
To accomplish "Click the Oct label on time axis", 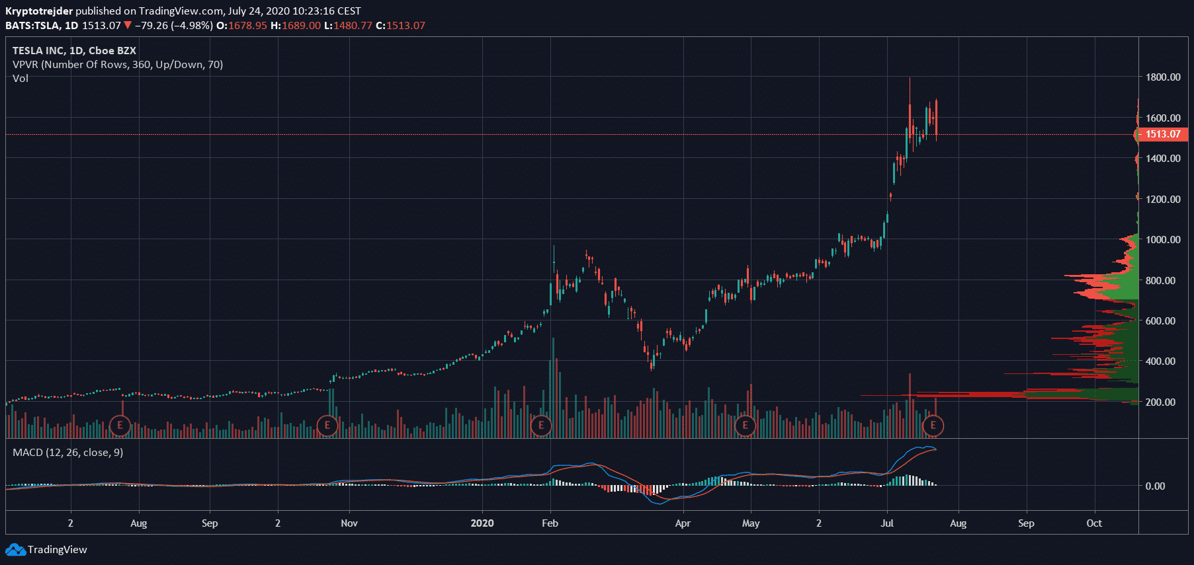I will coord(1094,523).
